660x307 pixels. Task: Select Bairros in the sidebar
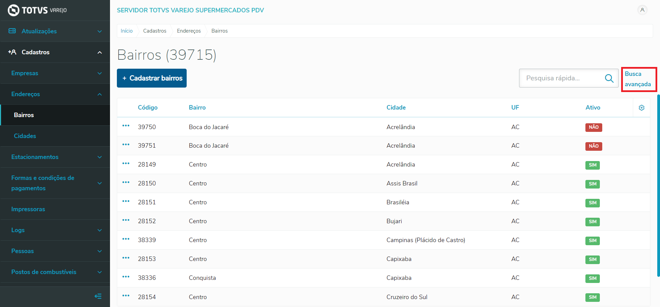[55, 115]
